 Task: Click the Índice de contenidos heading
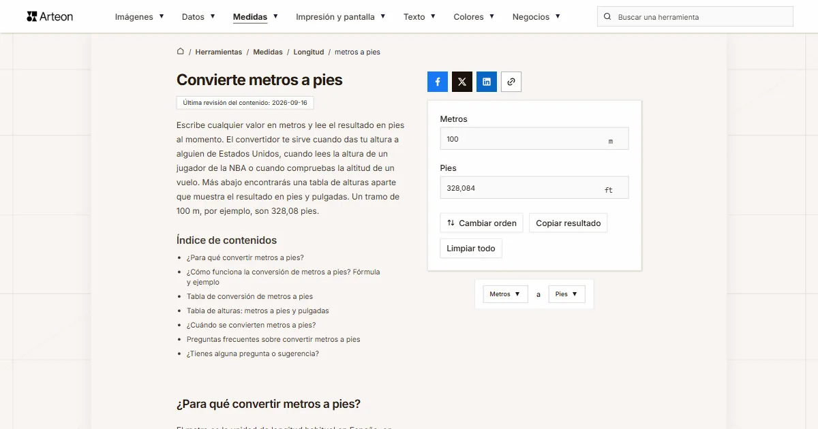click(x=227, y=240)
